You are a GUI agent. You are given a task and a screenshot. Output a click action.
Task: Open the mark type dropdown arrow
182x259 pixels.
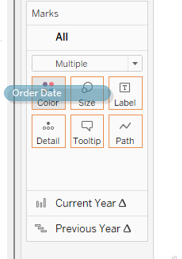tap(135, 63)
